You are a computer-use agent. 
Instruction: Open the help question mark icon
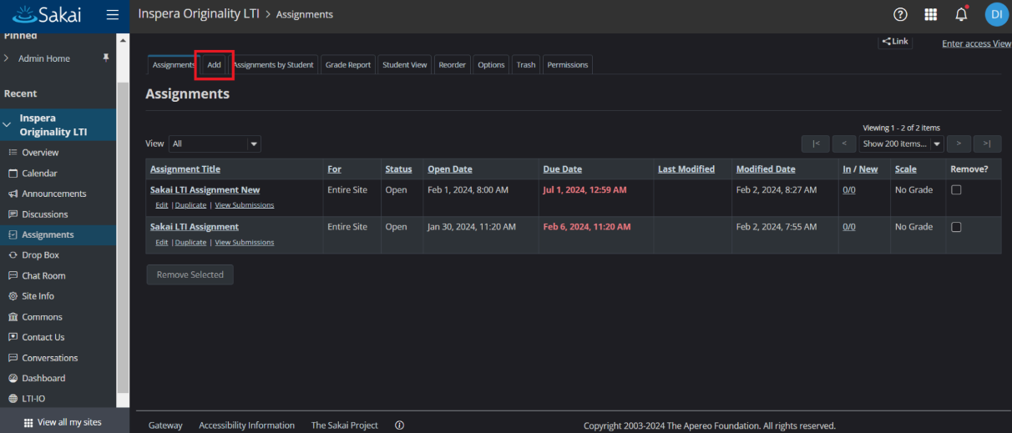[900, 14]
